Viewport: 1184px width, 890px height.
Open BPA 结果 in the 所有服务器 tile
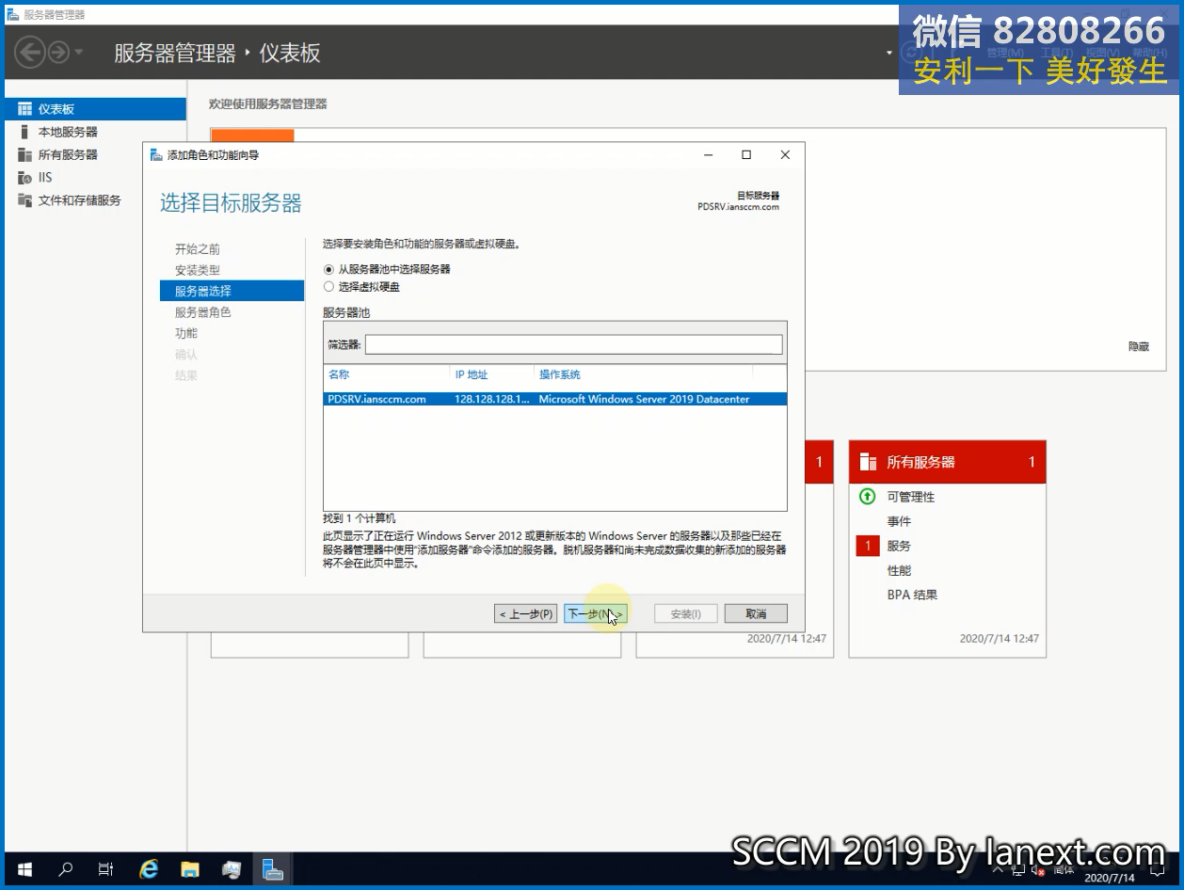[x=912, y=595]
